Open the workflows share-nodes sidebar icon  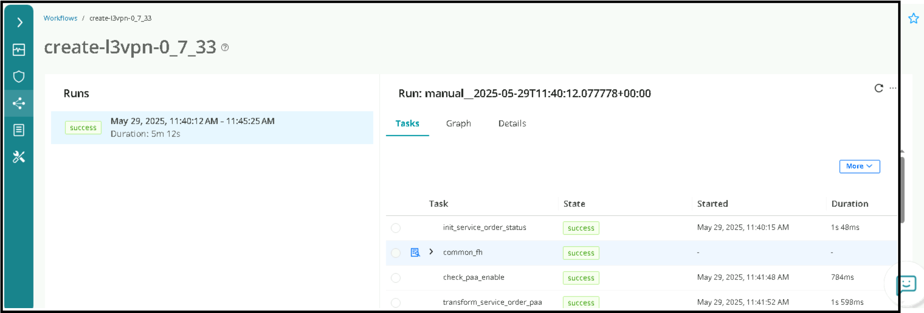point(19,103)
